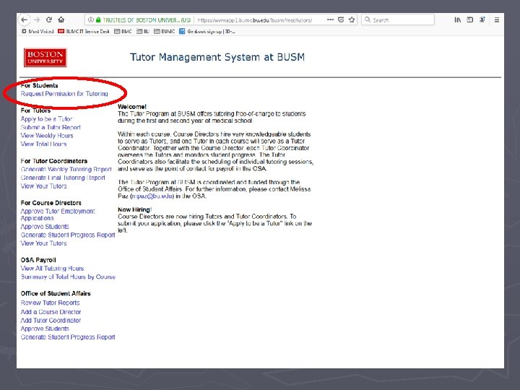Click the extension icon beside the sidebar icon
The width and height of the screenshot is (520, 390).
(482, 20)
